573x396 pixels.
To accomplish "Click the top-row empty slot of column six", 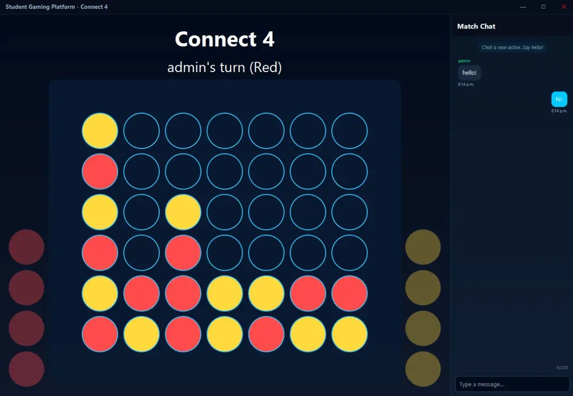I will pos(308,130).
